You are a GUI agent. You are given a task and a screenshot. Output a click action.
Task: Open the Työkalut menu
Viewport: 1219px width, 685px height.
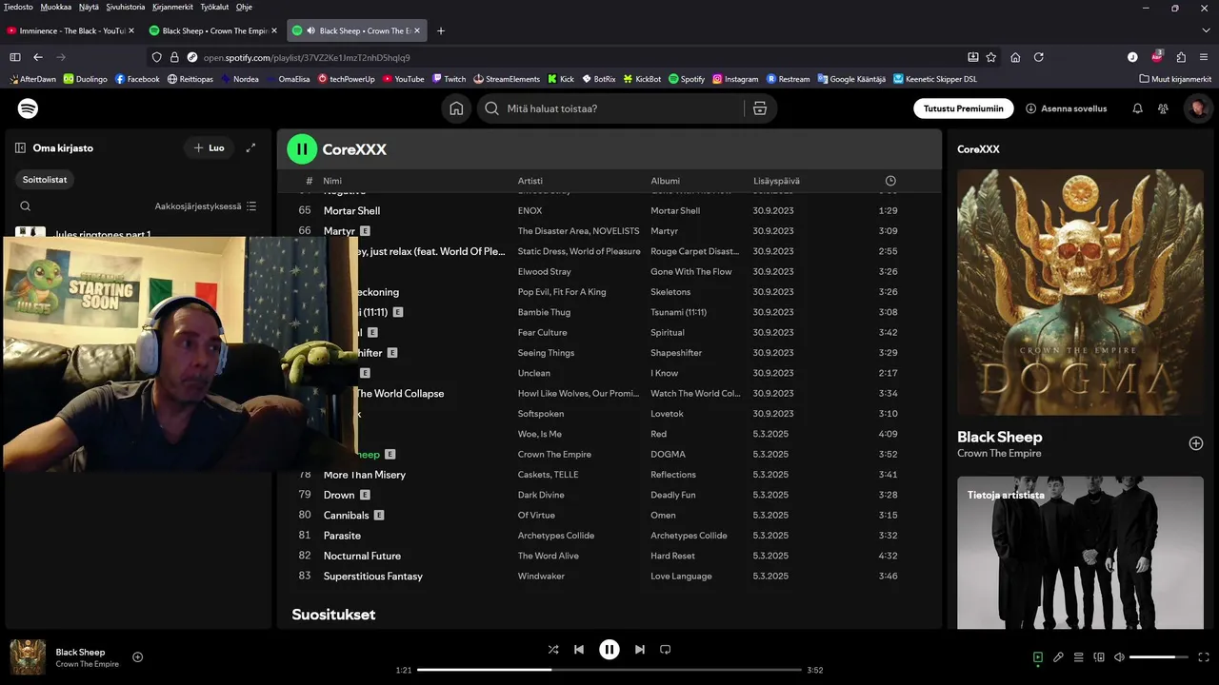[x=214, y=7]
